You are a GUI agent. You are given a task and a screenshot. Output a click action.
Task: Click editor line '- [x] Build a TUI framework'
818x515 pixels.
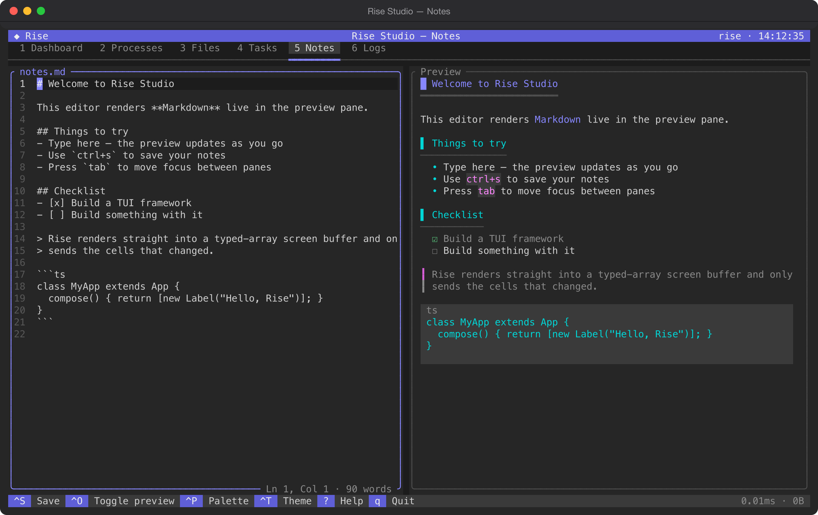[114, 203]
